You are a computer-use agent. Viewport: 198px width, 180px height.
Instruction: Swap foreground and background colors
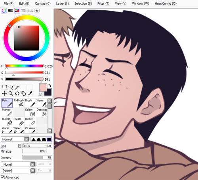click(49, 86)
